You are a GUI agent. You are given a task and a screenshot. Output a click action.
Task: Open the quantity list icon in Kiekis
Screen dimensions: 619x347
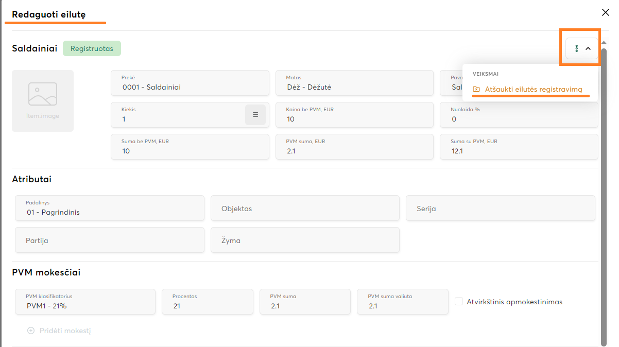pyautogui.click(x=255, y=115)
